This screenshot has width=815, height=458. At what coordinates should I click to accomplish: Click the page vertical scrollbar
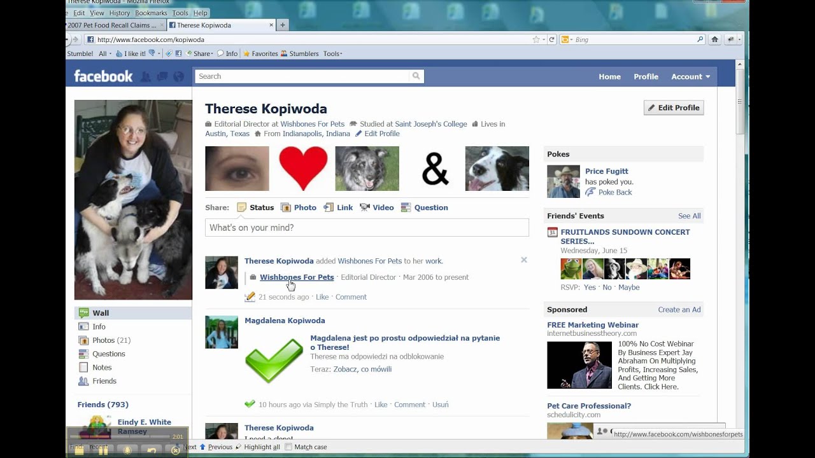tap(740, 102)
